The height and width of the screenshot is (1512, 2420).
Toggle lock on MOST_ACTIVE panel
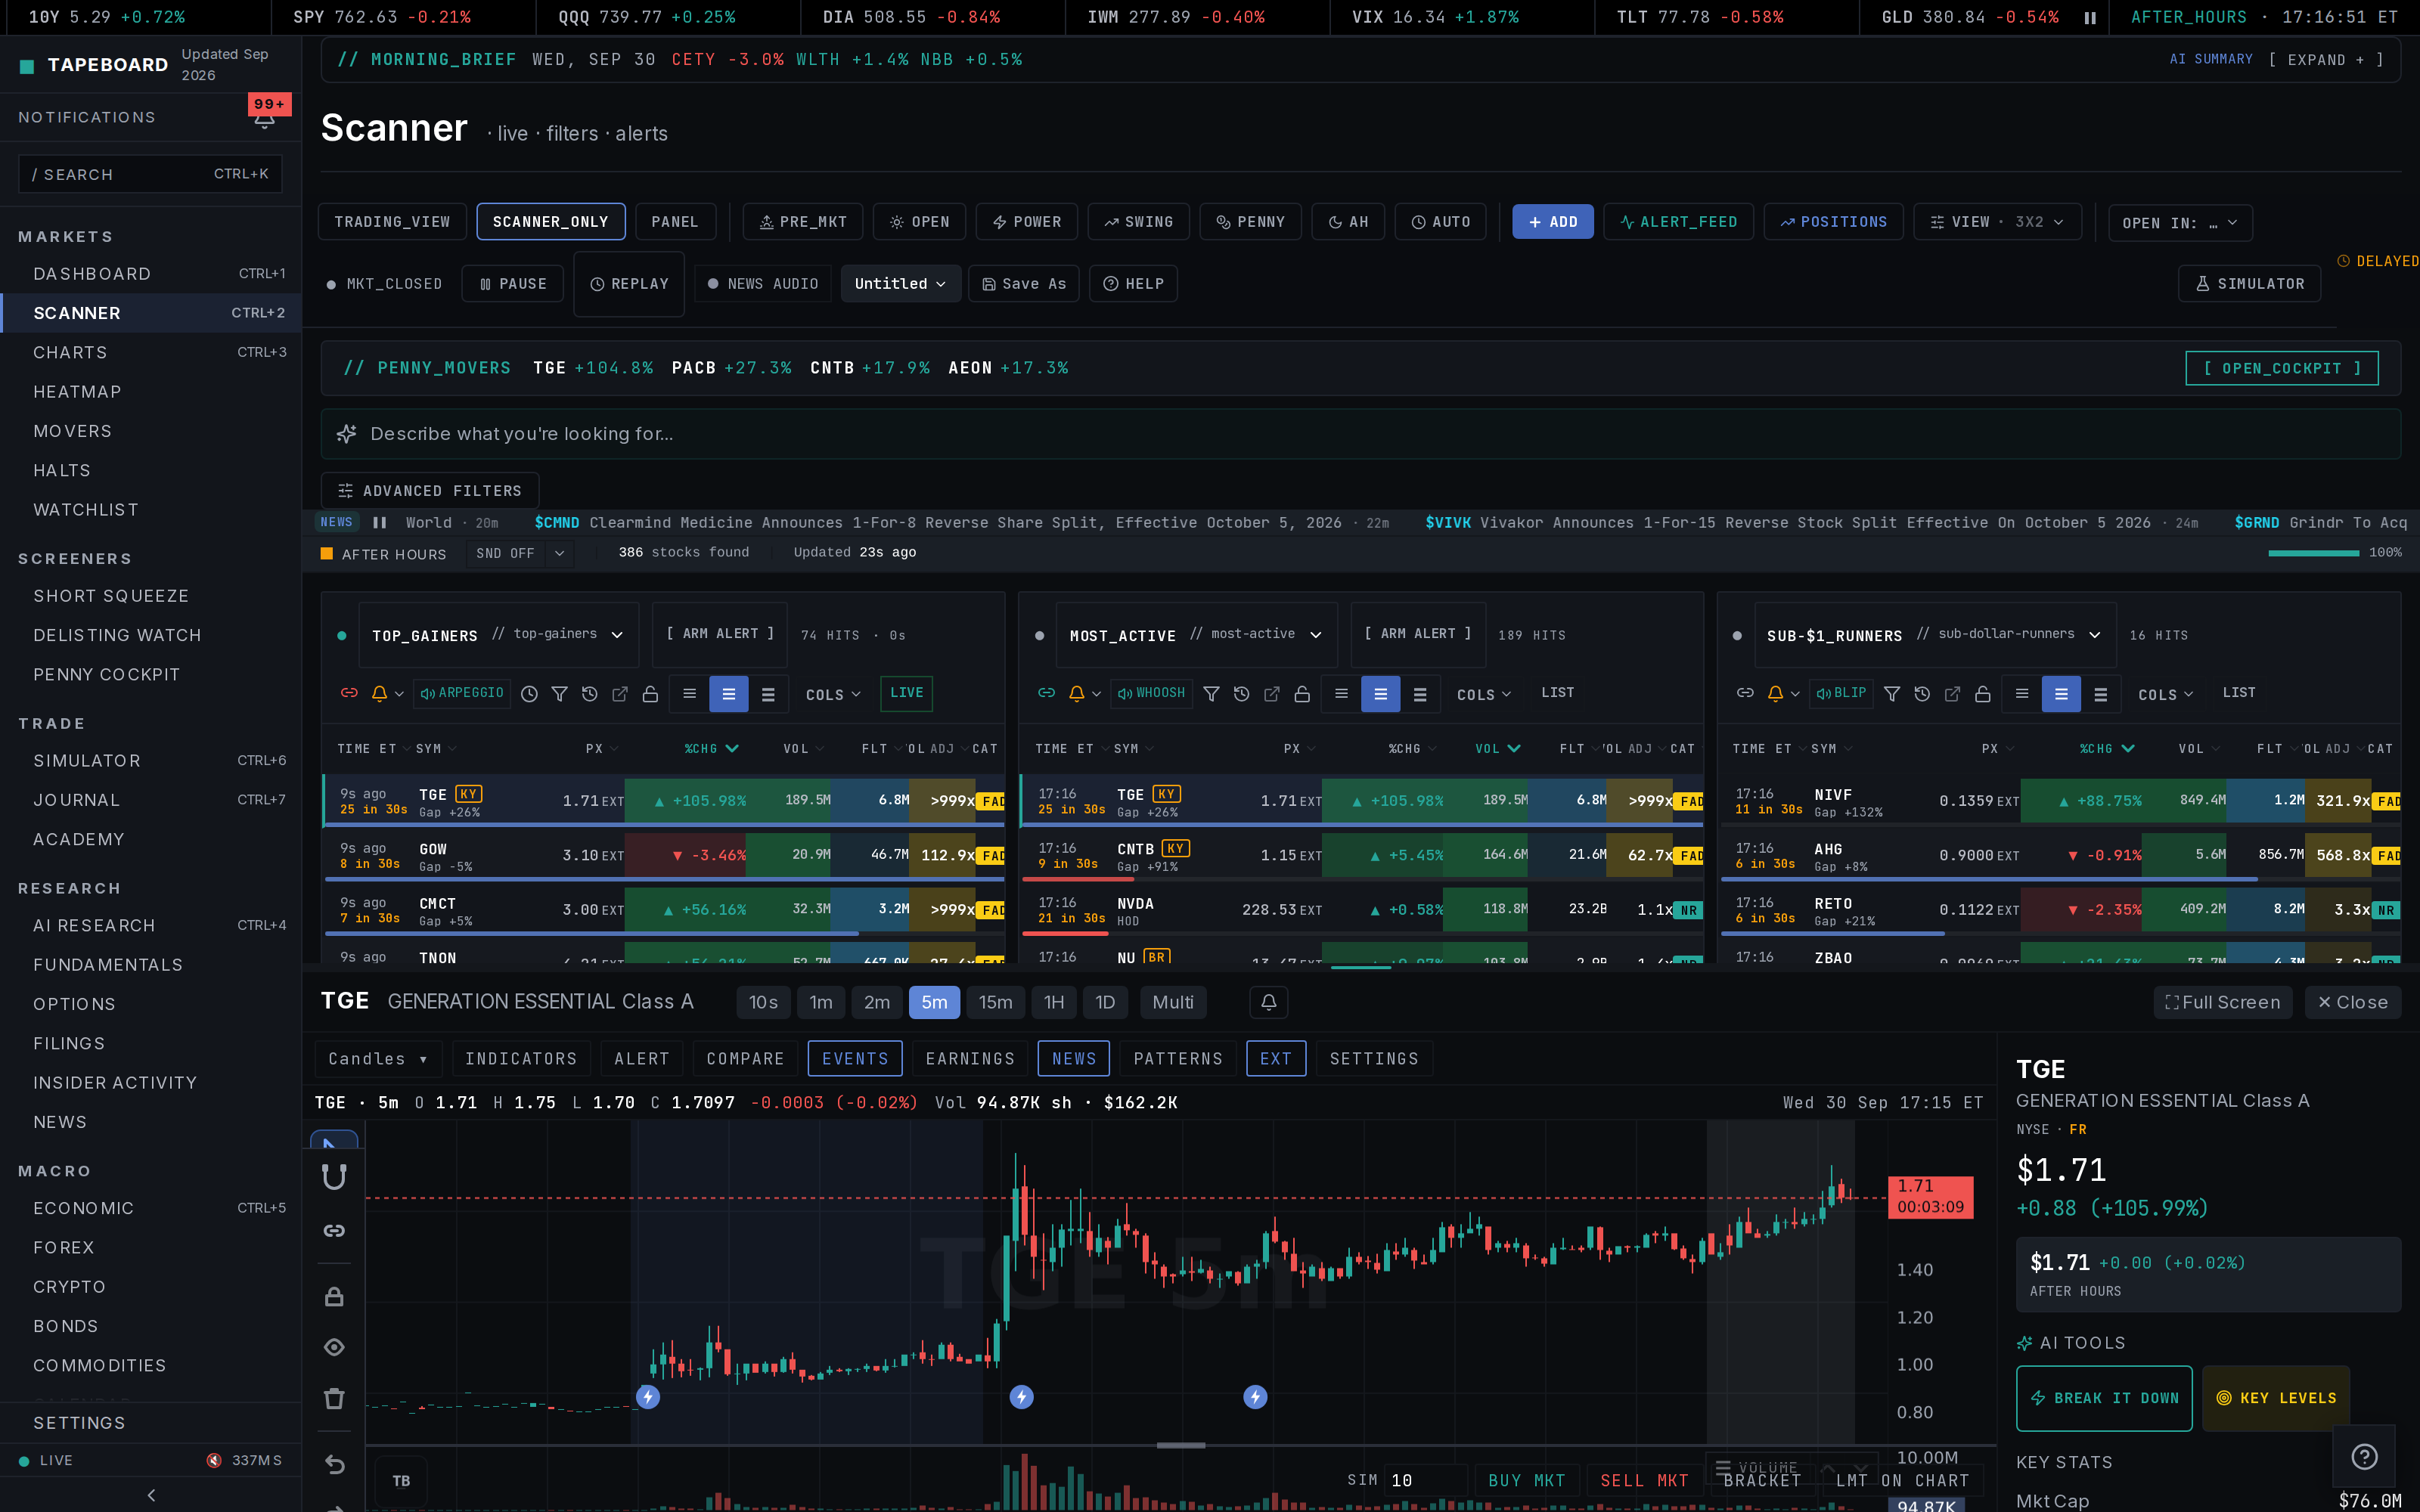click(1302, 693)
